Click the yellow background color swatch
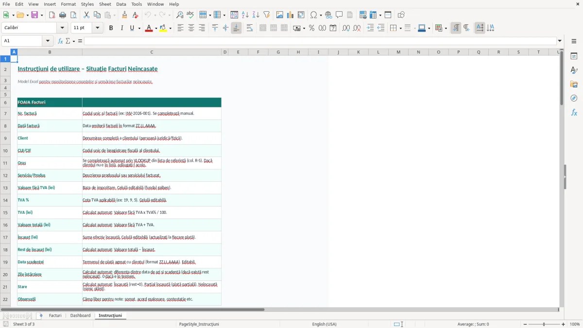Viewport: 583px width, 328px height. (x=164, y=28)
